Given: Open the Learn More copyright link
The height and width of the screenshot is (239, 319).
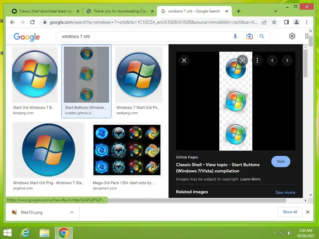Looking at the screenshot, I should click(250, 179).
